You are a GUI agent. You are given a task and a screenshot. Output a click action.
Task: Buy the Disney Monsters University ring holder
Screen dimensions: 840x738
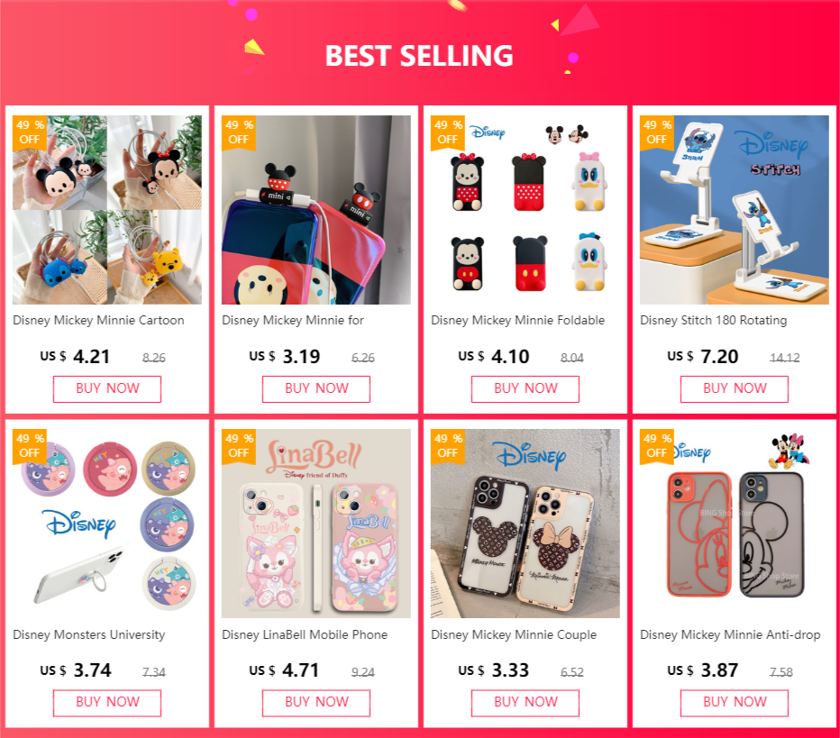click(107, 703)
